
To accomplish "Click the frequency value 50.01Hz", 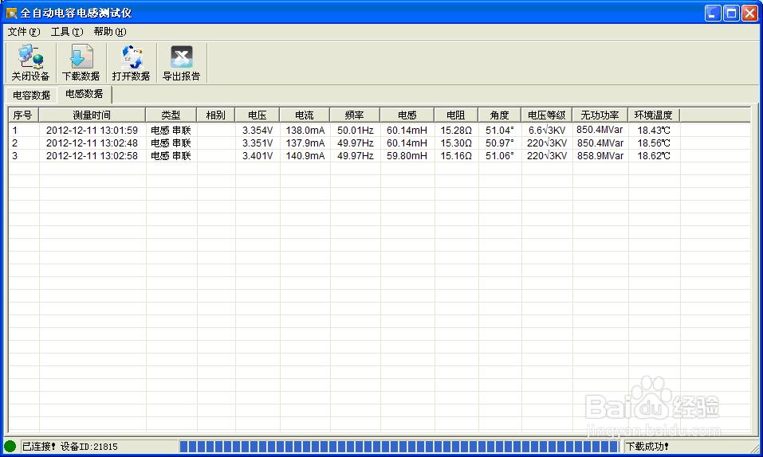I will [x=356, y=131].
